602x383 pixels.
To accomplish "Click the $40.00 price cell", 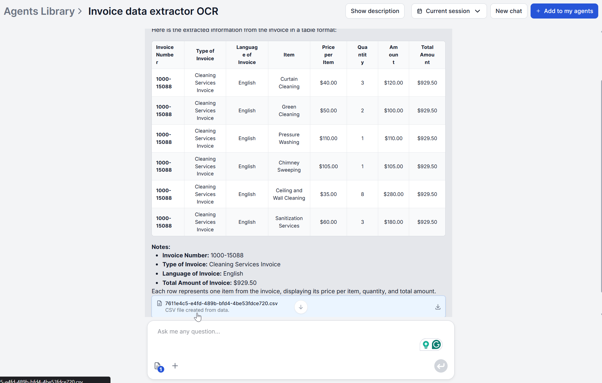I will [328, 83].
